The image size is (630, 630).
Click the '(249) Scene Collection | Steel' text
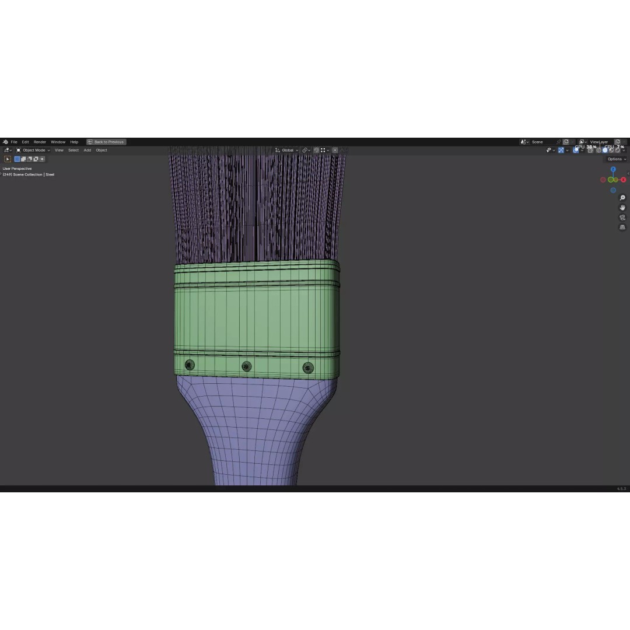click(x=29, y=174)
